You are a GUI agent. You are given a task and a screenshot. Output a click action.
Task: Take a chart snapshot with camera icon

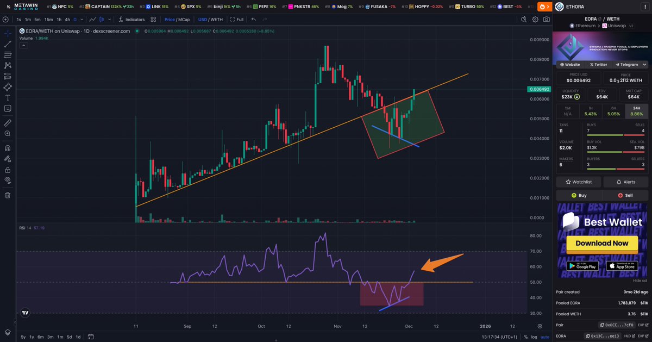coord(546,19)
